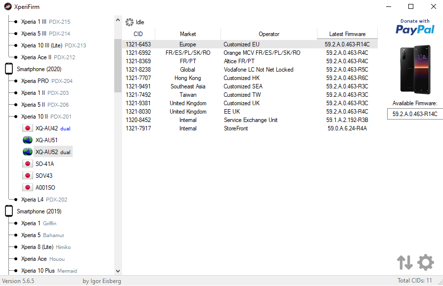
Task: Click the globe icon next to XQ-AU52
Action: (x=27, y=152)
